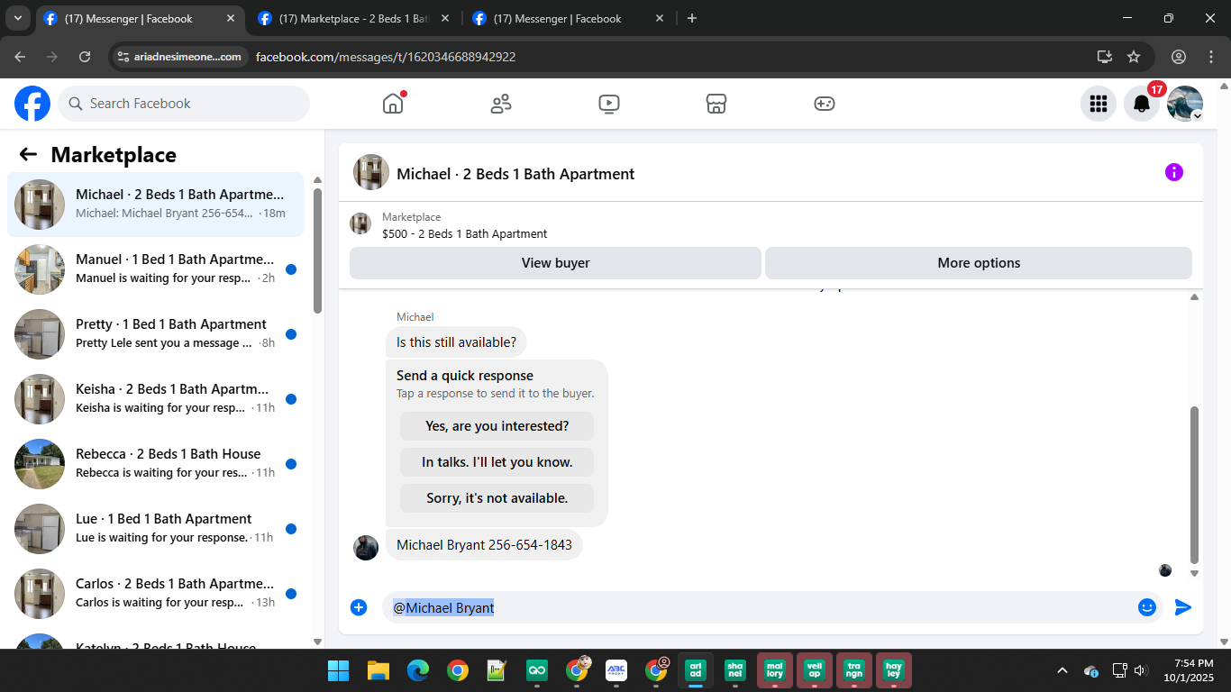The width and height of the screenshot is (1231, 692).
Task: Open File Explorer from the taskbar
Action: [378, 670]
